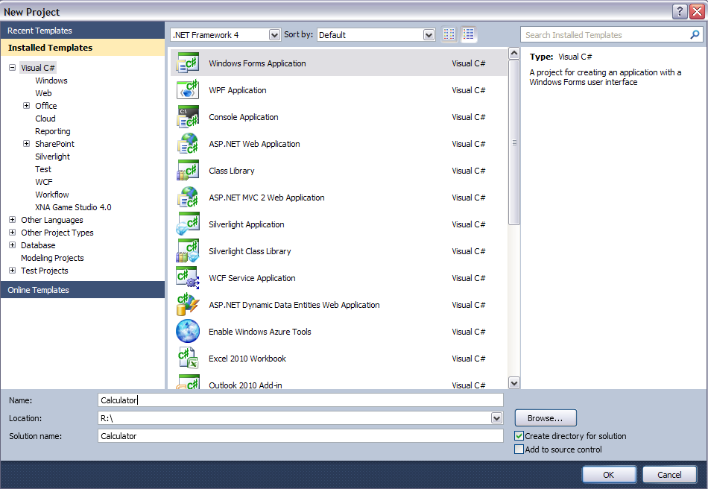Select the Installed Templates section
Image resolution: width=708 pixels, height=489 pixels.
click(83, 48)
